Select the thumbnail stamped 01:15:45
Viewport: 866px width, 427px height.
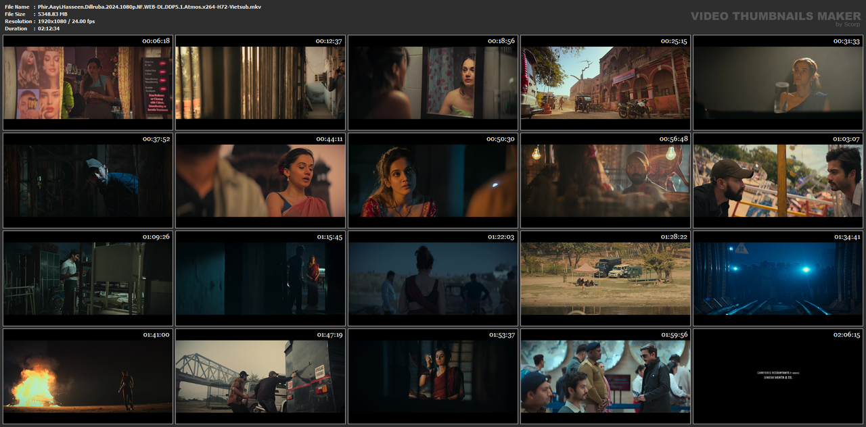[x=260, y=278]
